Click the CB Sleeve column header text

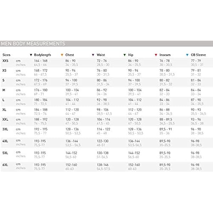click(197, 55)
